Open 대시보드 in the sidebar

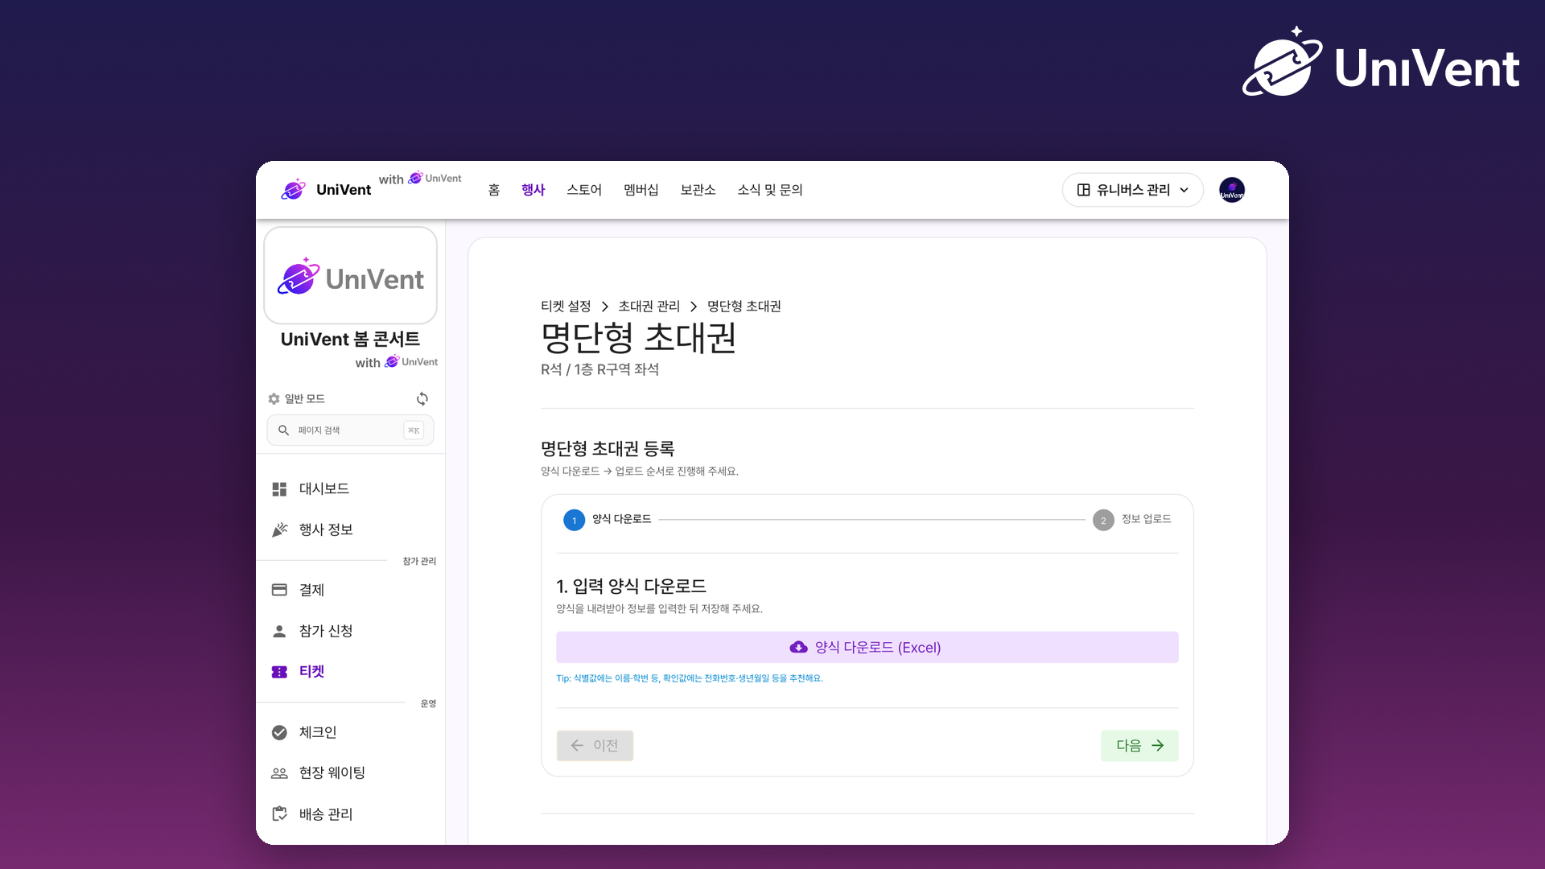tap(351, 489)
